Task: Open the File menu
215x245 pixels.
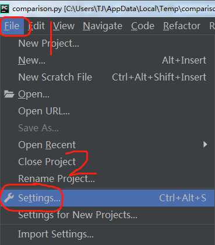Action: tap(12, 26)
